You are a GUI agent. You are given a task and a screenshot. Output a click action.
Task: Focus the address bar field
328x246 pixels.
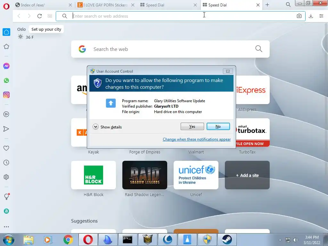click(x=181, y=16)
